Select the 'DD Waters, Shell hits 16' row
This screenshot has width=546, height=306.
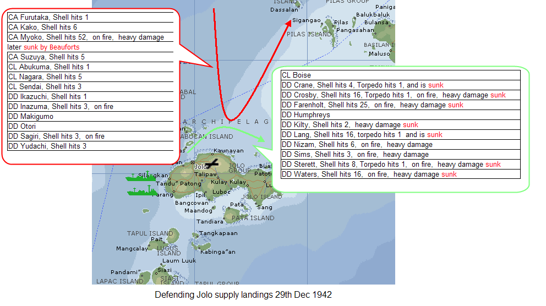point(401,174)
